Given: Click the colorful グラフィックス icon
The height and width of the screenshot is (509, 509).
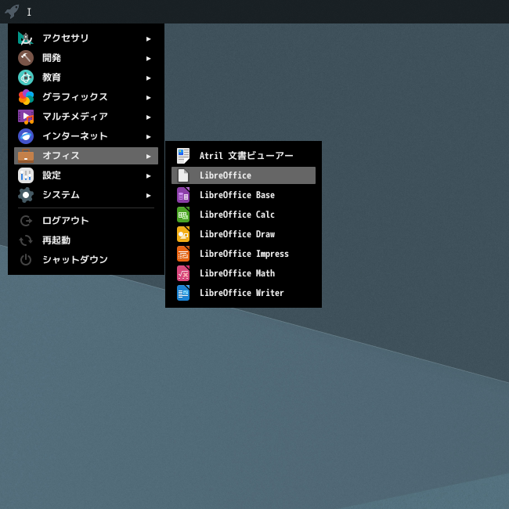Looking at the screenshot, I should coord(26,97).
